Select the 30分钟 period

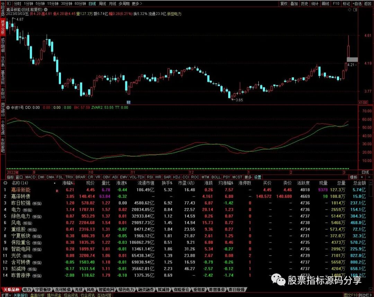[66, 3]
